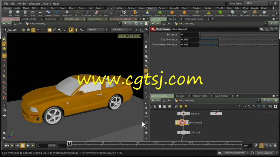
Task: Switch to the Material Palette tab
Action: tap(199, 96)
